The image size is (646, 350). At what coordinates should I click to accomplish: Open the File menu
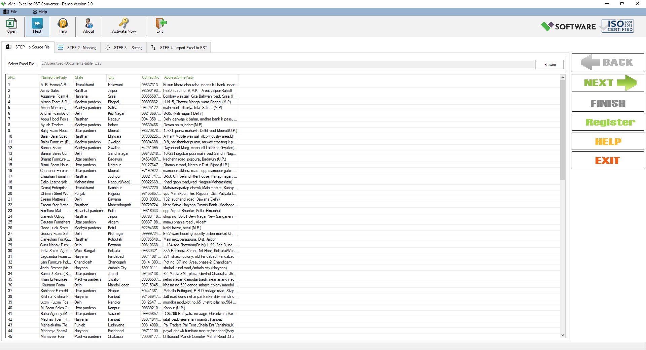pyautogui.click(x=10, y=12)
